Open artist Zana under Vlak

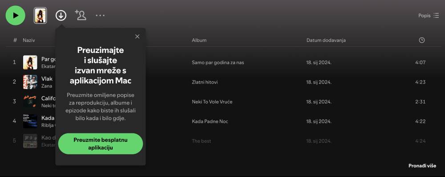point(47,86)
